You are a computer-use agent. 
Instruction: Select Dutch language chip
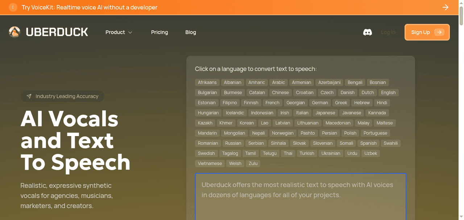tap(368, 93)
